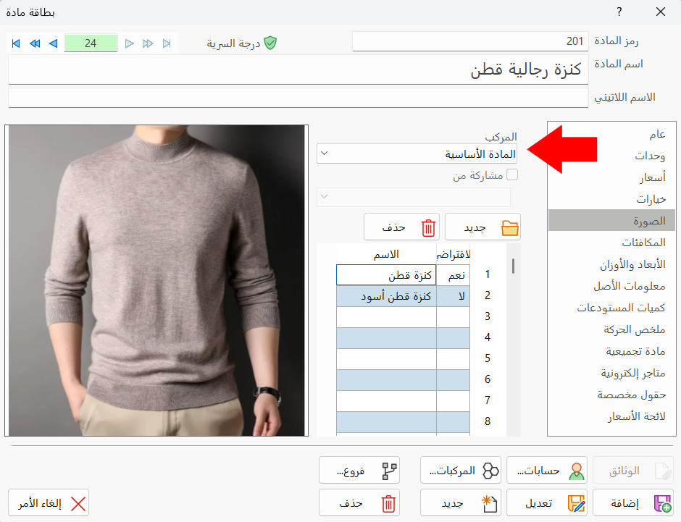The height and width of the screenshot is (522, 681).
Task: Select the معلومات الأصل tab
Action: tap(611, 285)
